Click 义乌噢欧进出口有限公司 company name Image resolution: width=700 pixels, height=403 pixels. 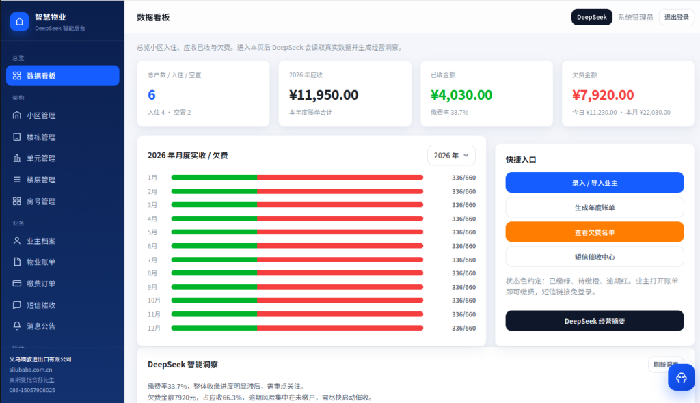pyautogui.click(x=40, y=359)
